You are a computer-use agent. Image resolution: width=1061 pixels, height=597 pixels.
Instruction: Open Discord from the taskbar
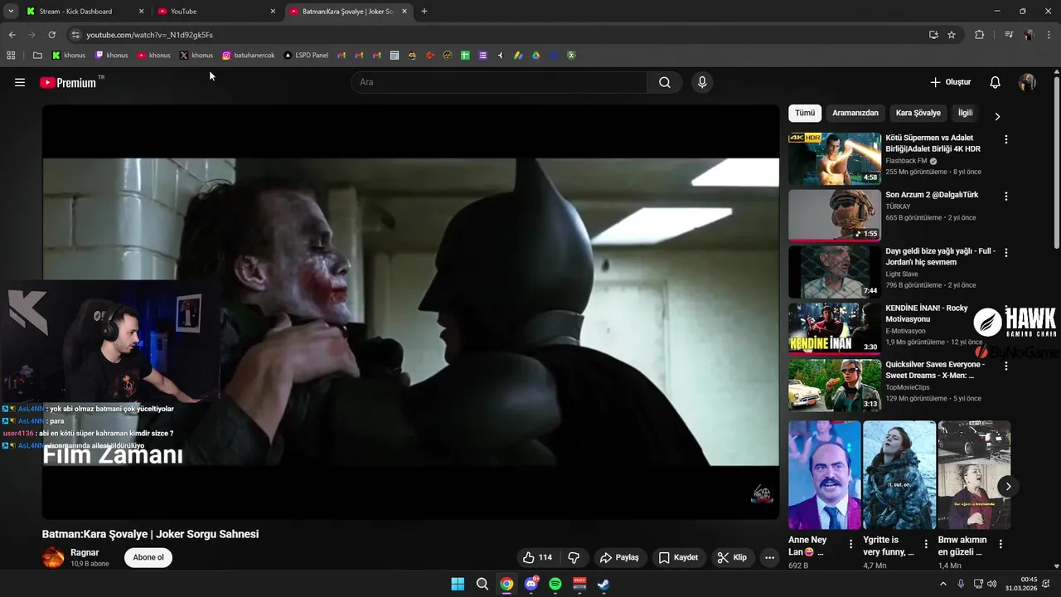(x=531, y=584)
